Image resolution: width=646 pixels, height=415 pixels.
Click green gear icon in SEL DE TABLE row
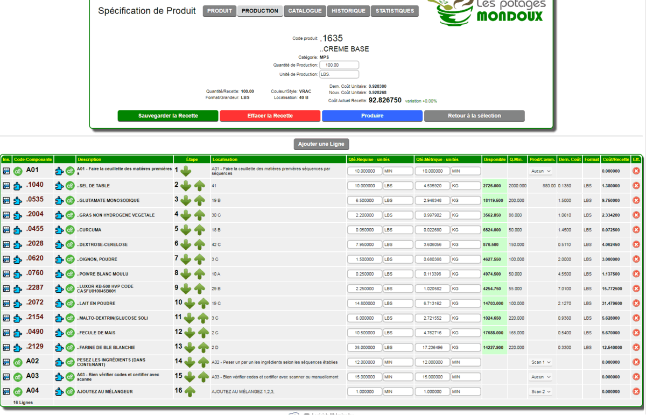70,186
